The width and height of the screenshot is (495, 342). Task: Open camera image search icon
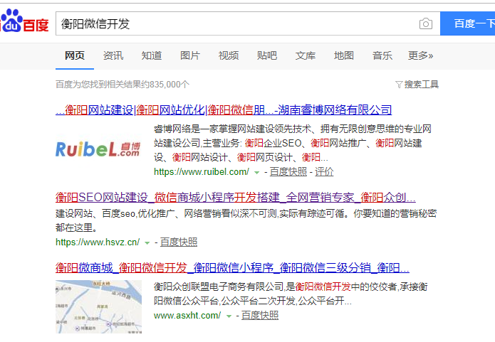coord(425,23)
